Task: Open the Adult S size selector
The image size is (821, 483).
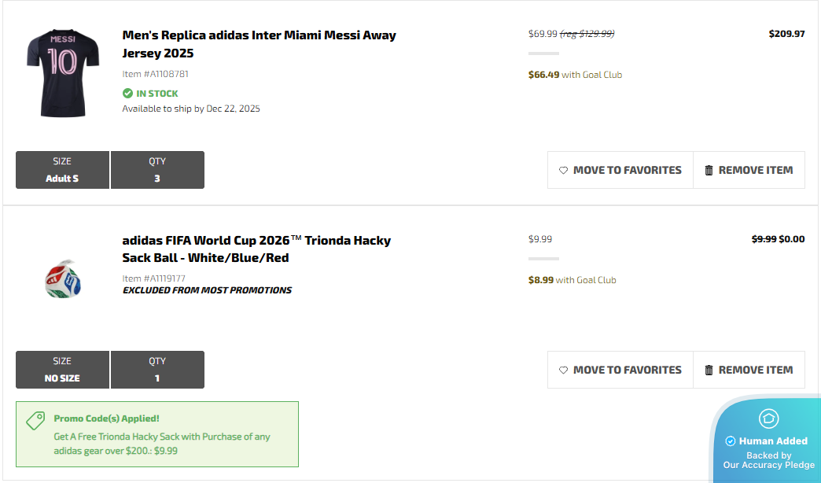Action: (x=62, y=170)
